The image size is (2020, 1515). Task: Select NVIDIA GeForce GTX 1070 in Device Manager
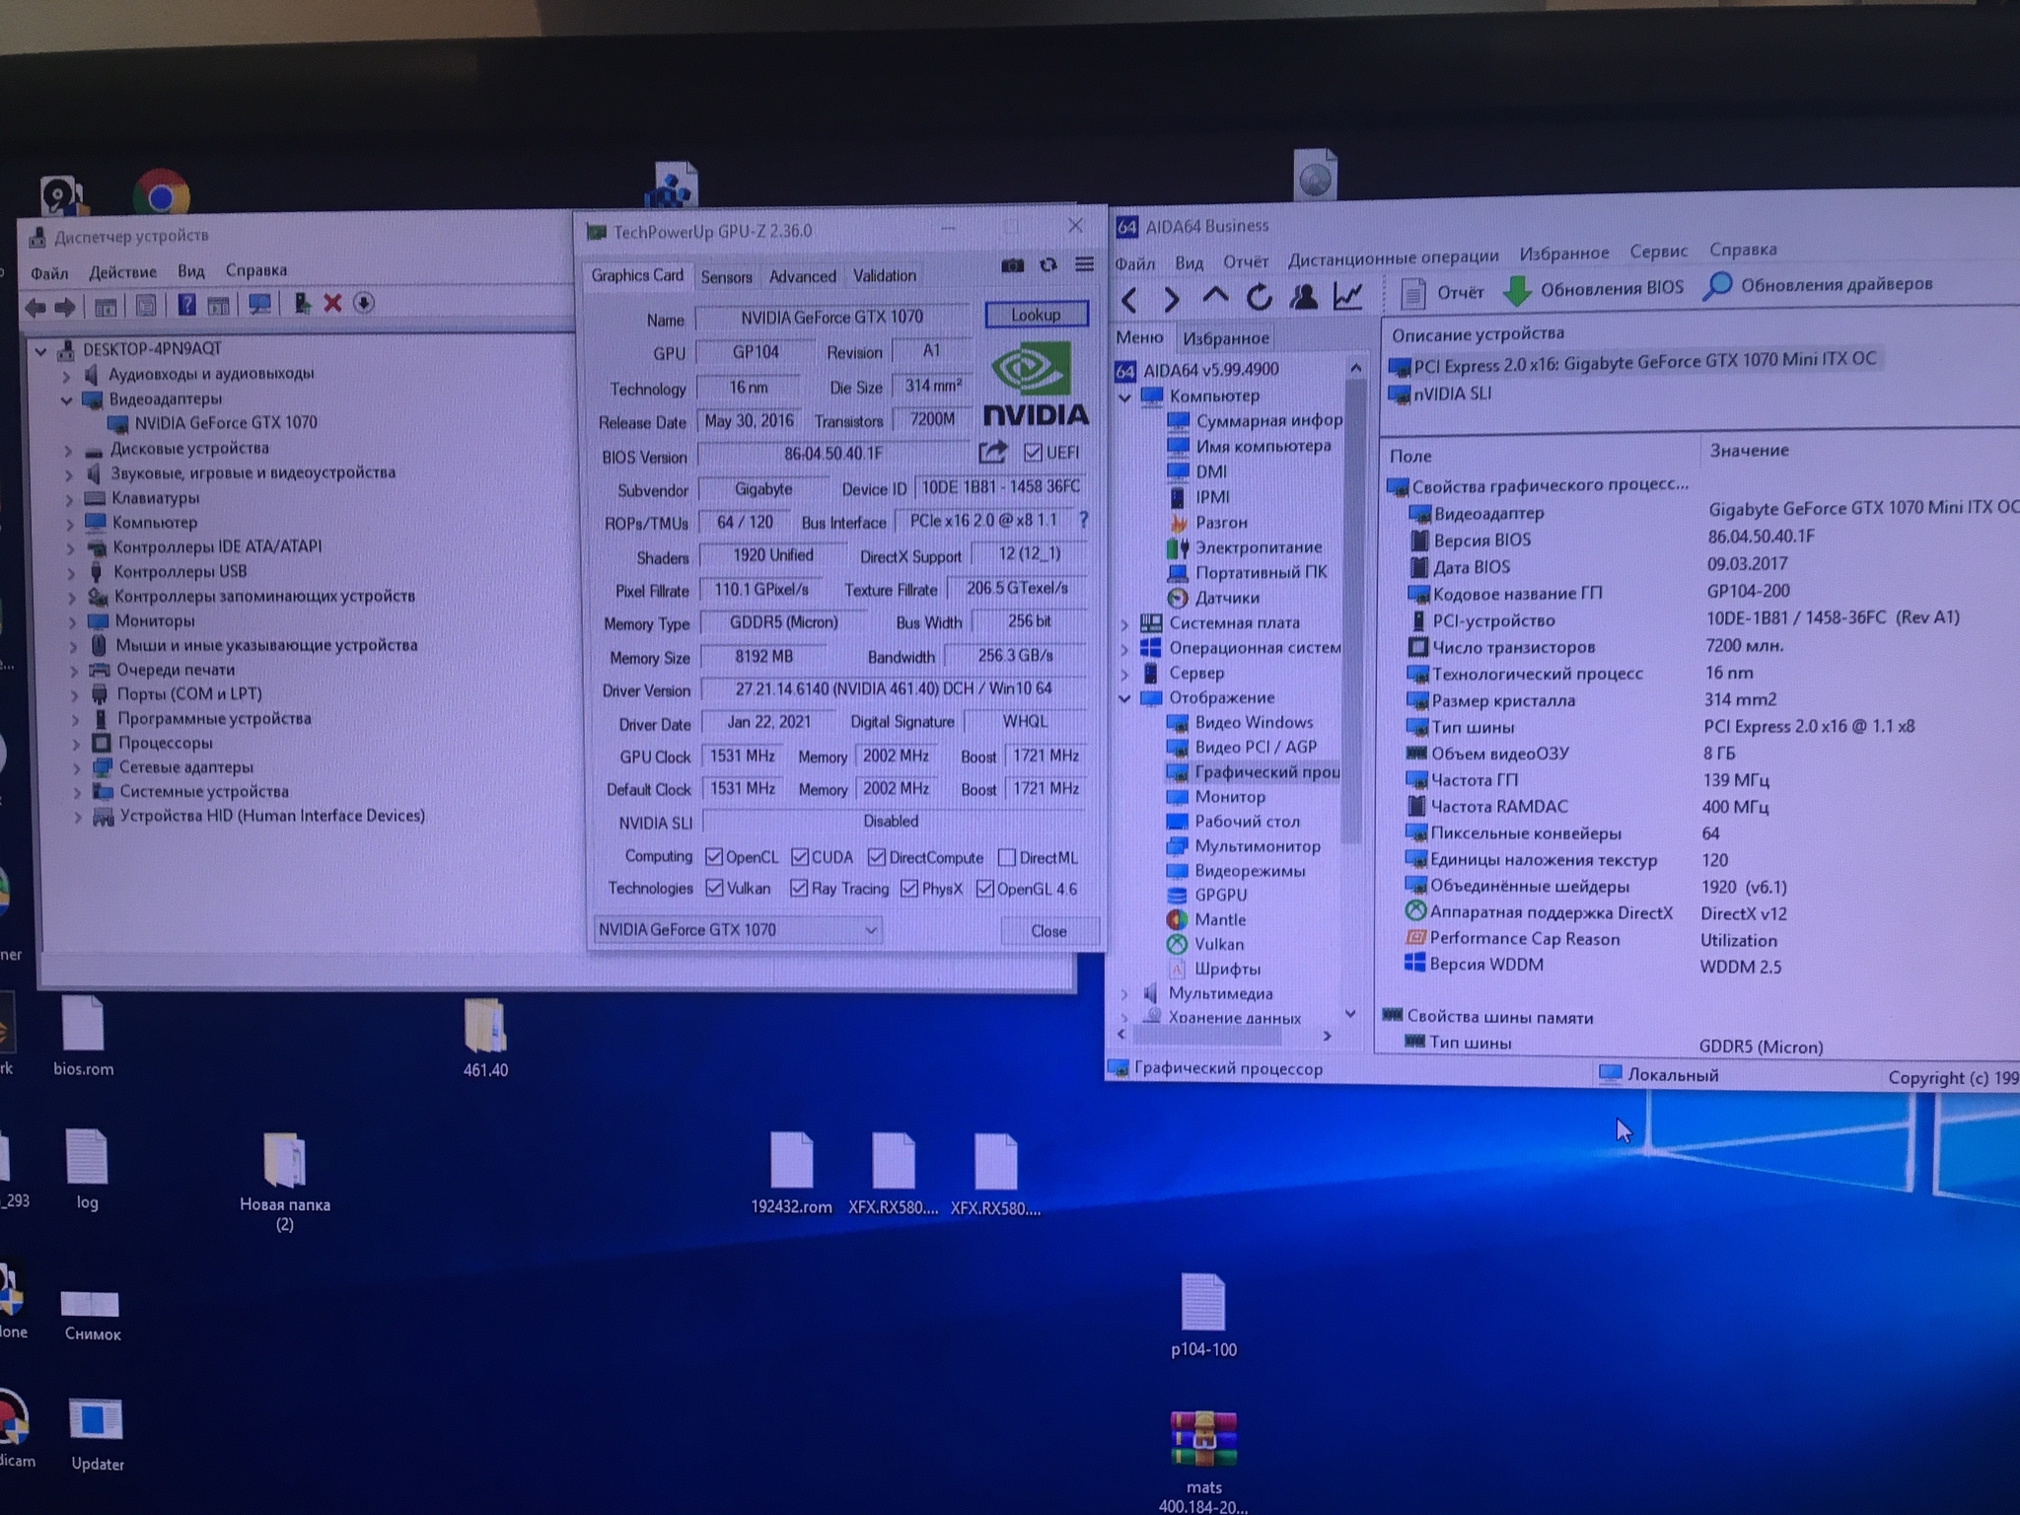pyautogui.click(x=226, y=423)
